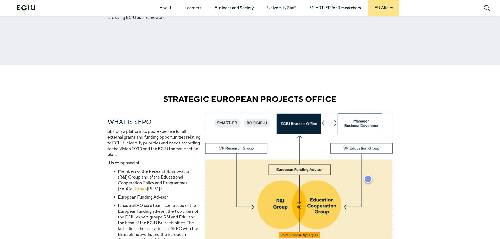Click the text 'It is composed of:'
The height and width of the screenshot is (239, 500).
pos(124,163)
